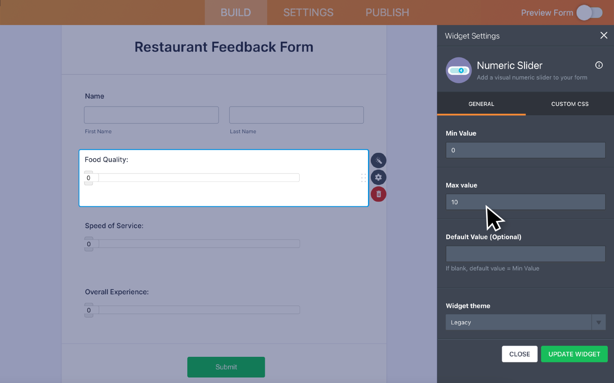614x383 pixels.
Task: Click the Max value input field
Action: point(525,202)
